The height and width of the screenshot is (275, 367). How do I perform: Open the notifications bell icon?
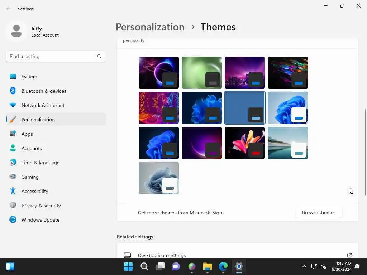pos(357,266)
